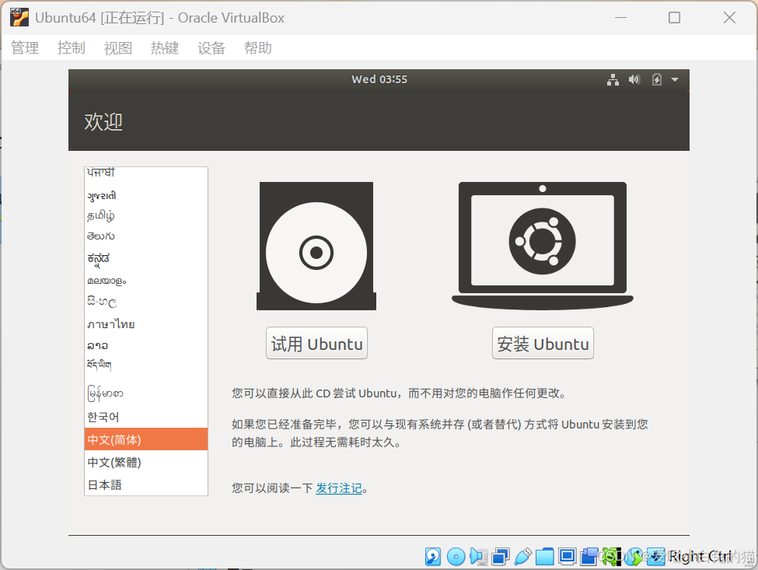The height and width of the screenshot is (570, 758).
Task: Open the processor status icon
Action: [612, 557]
